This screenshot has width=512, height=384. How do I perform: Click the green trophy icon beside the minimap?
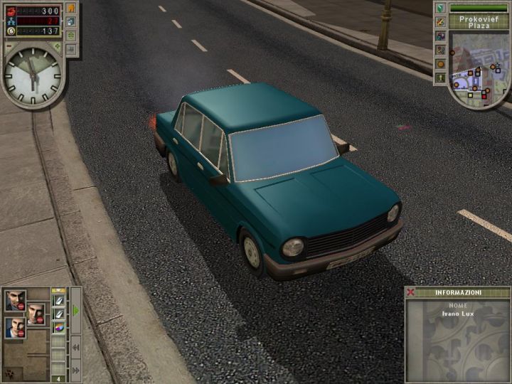(x=441, y=76)
